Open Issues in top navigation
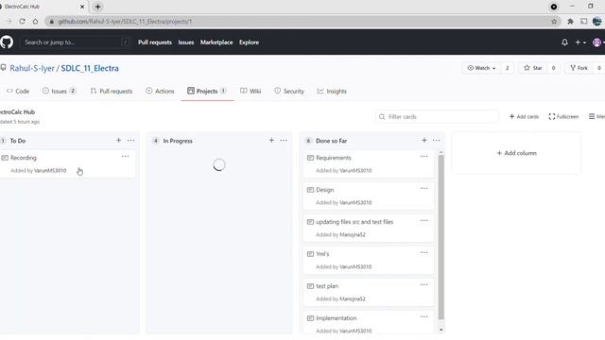Image resolution: width=605 pixels, height=340 pixels. (x=186, y=42)
